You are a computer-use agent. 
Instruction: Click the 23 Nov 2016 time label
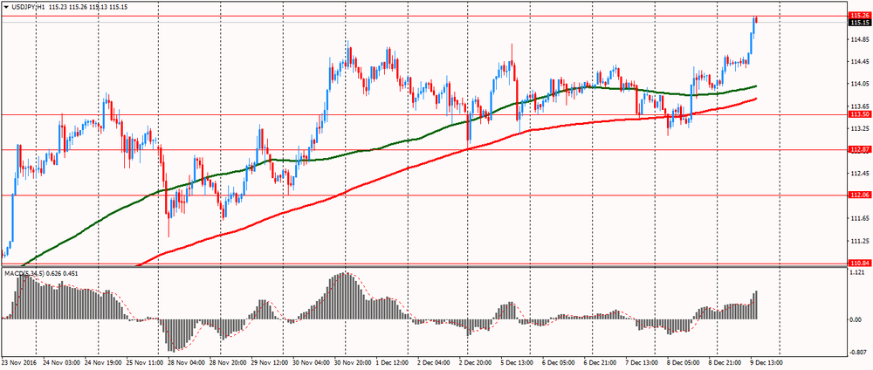(x=19, y=361)
